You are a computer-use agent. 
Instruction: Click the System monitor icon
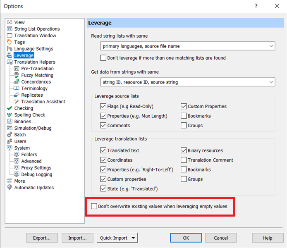coord(10,148)
